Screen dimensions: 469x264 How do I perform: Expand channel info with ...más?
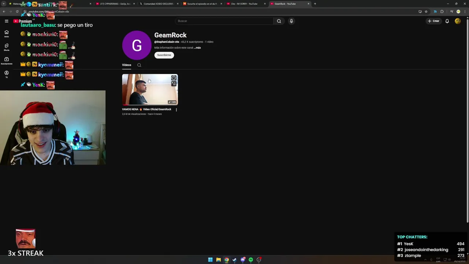coord(197,48)
